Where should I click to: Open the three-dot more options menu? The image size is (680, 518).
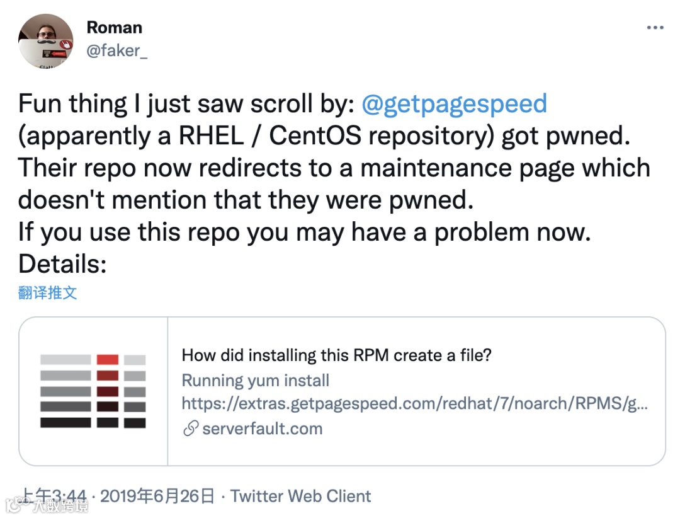point(655,28)
